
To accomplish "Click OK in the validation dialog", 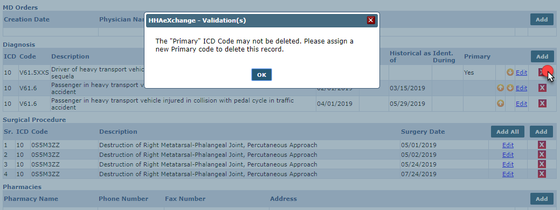I will [261, 75].
